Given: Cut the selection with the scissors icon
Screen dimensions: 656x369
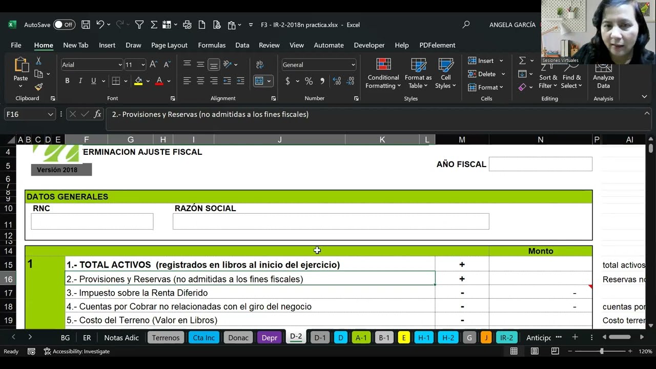Looking at the screenshot, I should click(x=38, y=61).
